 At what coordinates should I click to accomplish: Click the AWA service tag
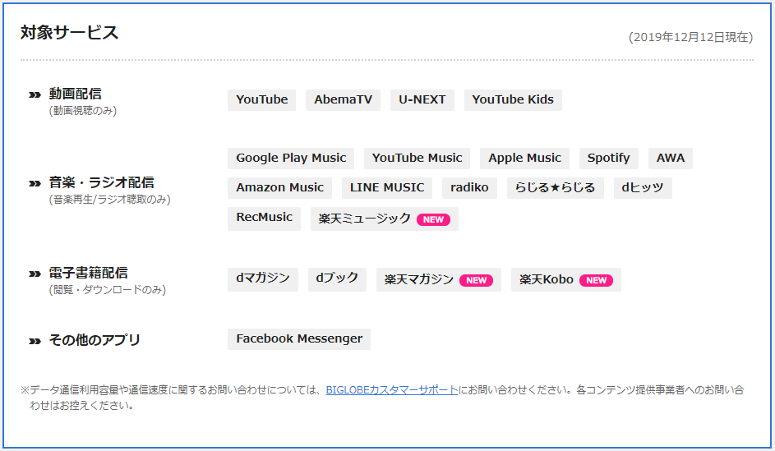(x=671, y=158)
